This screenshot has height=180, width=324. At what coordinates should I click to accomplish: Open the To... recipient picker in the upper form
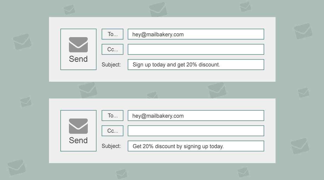click(x=112, y=34)
